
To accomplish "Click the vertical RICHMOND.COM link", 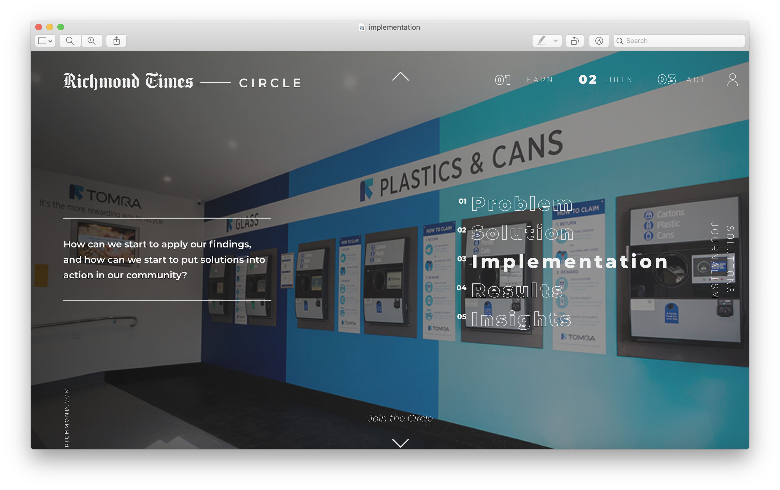I will pos(67,417).
